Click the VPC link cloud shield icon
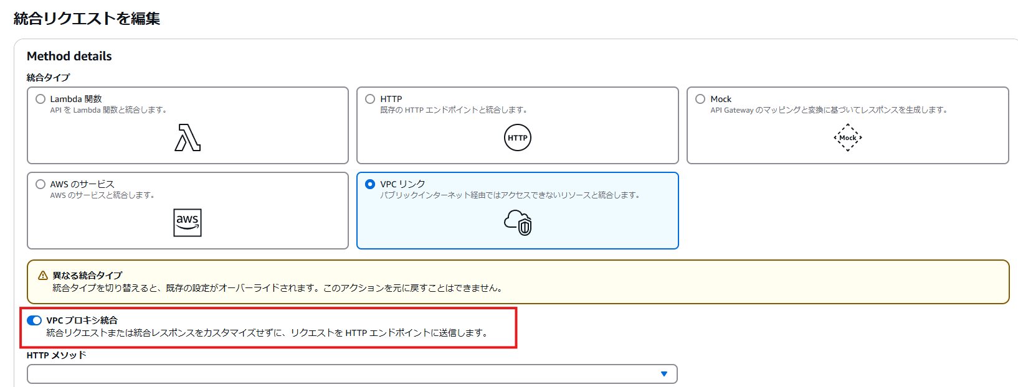The width and height of the screenshot is (1018, 387). [518, 223]
